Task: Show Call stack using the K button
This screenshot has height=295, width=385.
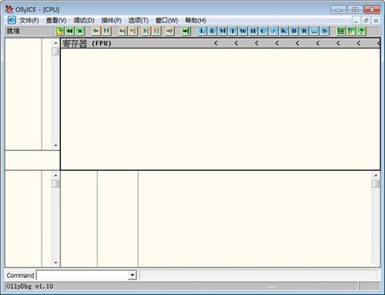Action: pos(283,31)
